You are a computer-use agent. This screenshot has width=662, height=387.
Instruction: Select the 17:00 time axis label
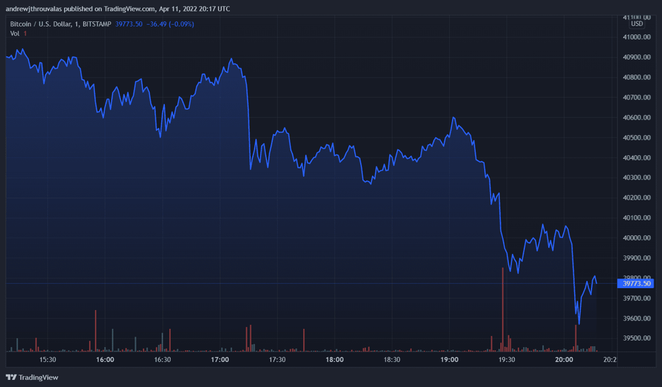[220, 360]
